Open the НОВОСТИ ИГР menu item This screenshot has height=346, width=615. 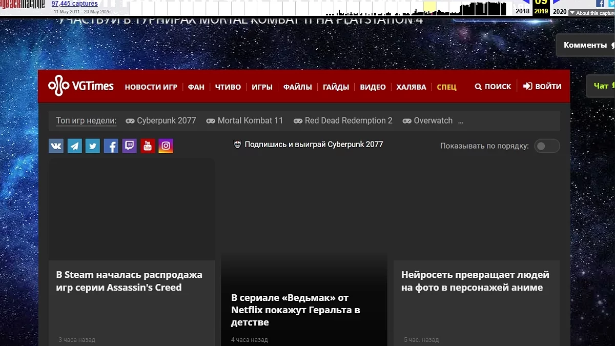click(151, 87)
